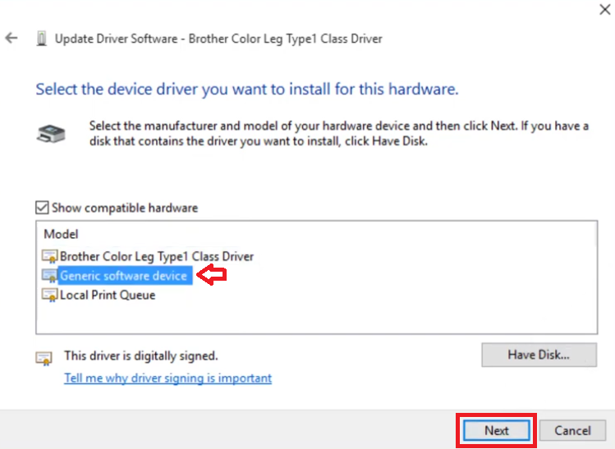Click the back arrow in the wizard header

[x=11, y=39]
